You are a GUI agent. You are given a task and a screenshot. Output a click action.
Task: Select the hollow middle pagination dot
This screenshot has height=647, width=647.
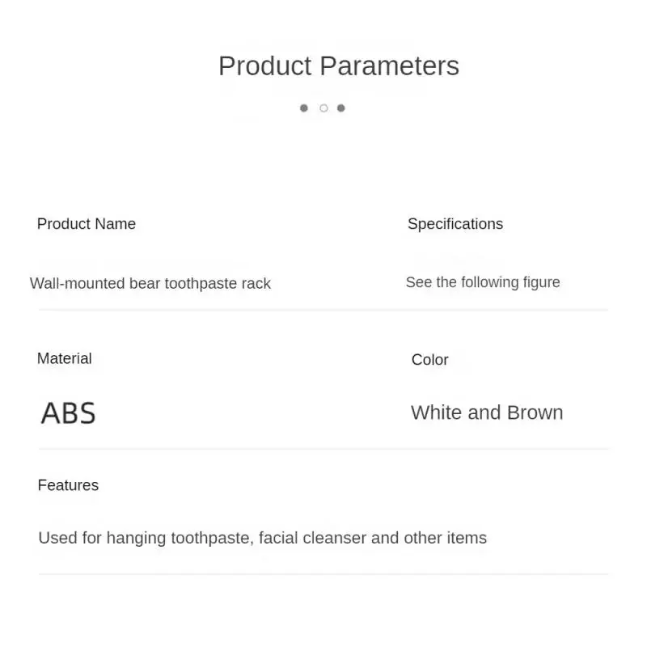(x=323, y=108)
